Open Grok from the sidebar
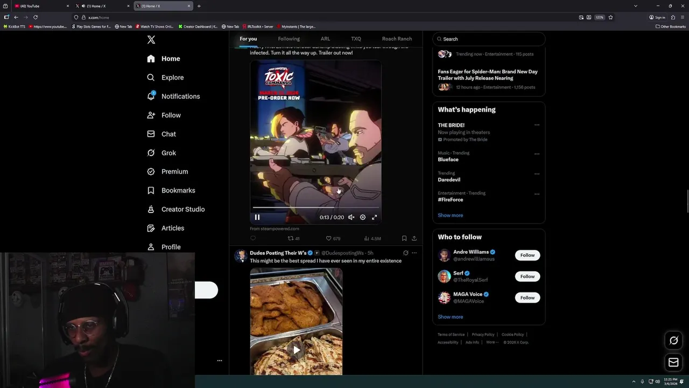The height and width of the screenshot is (388, 689). click(161, 153)
